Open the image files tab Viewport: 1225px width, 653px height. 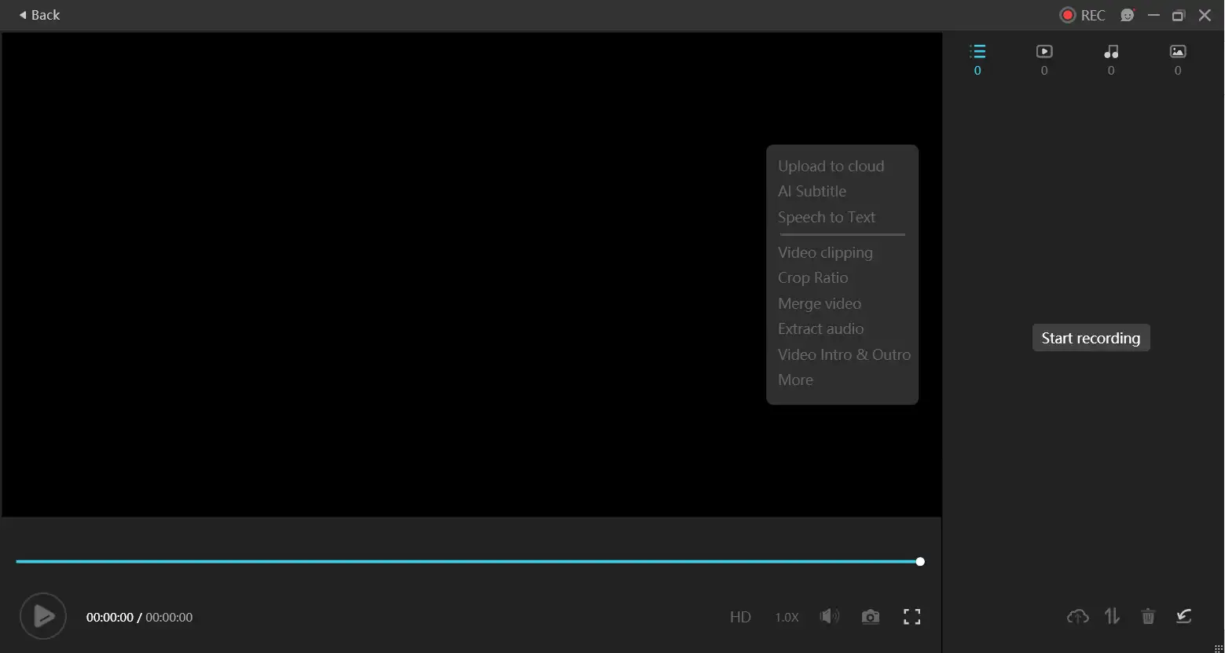(x=1178, y=59)
